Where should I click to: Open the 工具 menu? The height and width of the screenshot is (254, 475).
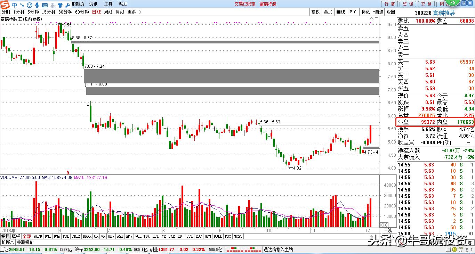coord(108,4)
